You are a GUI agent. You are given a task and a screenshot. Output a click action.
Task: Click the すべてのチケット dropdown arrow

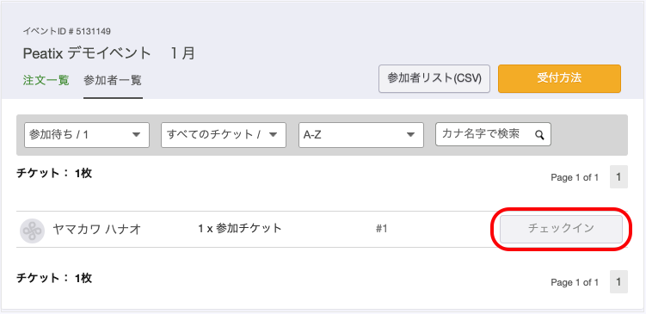(x=274, y=135)
